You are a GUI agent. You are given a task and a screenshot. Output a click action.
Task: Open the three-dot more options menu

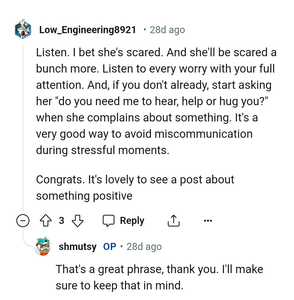point(208,221)
